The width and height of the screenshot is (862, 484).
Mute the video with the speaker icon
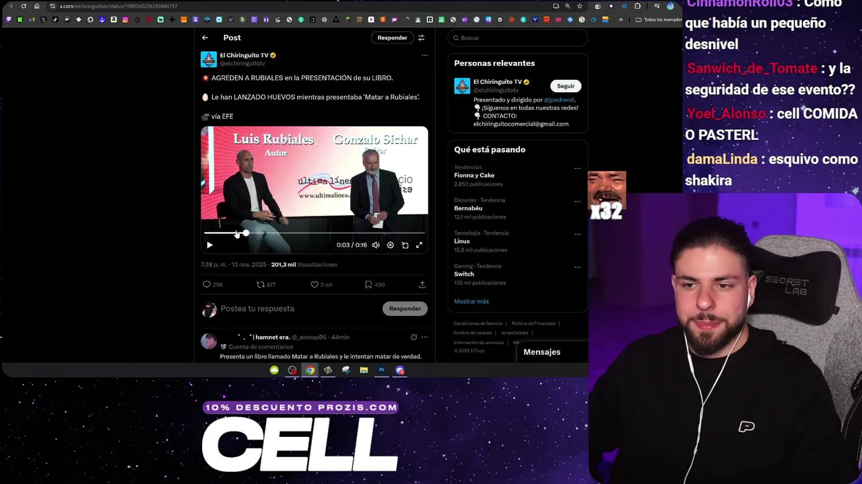[376, 245]
